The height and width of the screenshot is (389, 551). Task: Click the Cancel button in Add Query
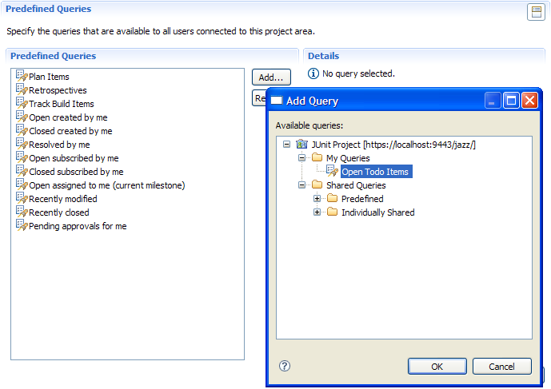pos(501,367)
